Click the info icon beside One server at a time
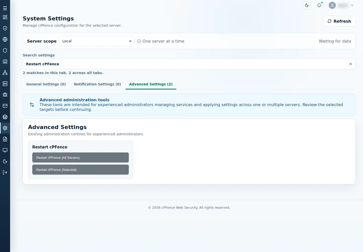The width and height of the screenshot is (363, 252). coord(139,41)
